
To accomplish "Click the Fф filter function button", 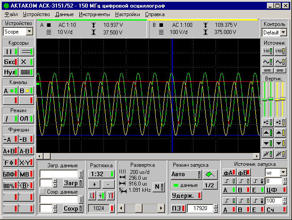I will (x=11, y=163).
